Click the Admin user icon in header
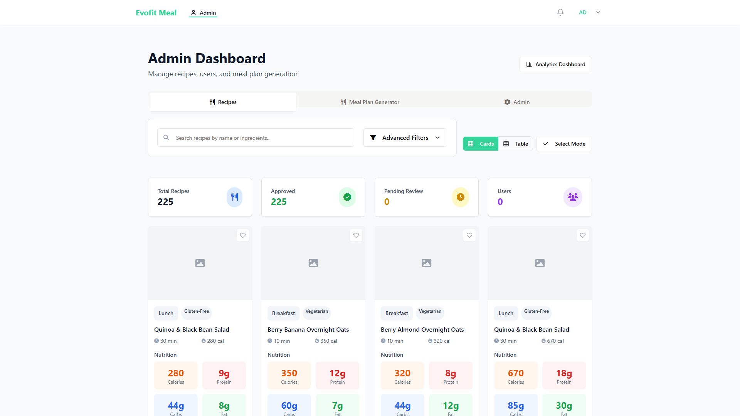This screenshot has width=740, height=416. coord(193,13)
